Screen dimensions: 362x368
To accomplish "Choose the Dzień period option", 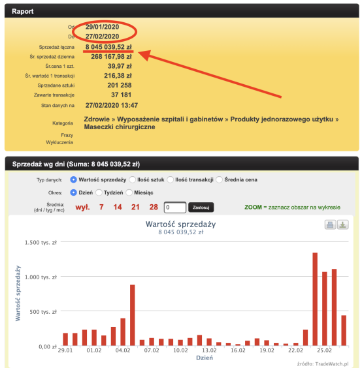I will click(x=73, y=192).
